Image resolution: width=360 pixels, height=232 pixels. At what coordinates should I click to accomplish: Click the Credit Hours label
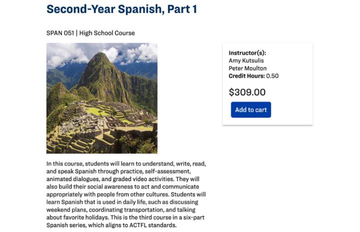click(x=246, y=76)
